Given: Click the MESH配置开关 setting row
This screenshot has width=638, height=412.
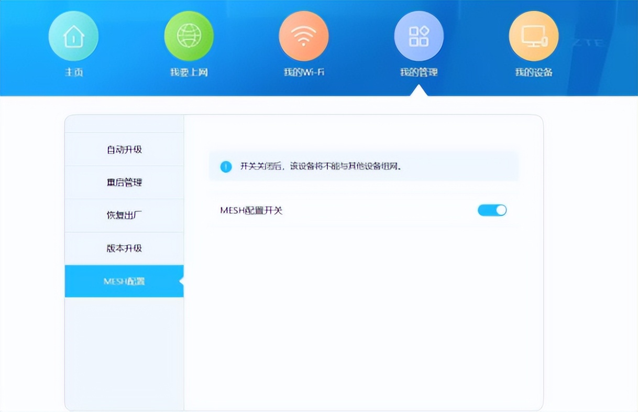Looking at the screenshot, I should [251, 210].
